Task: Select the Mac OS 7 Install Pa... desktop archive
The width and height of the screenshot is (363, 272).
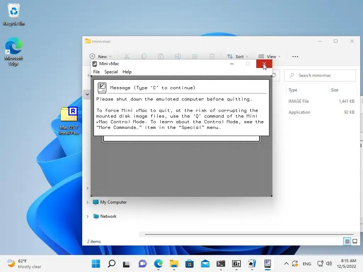Action: tap(69, 121)
